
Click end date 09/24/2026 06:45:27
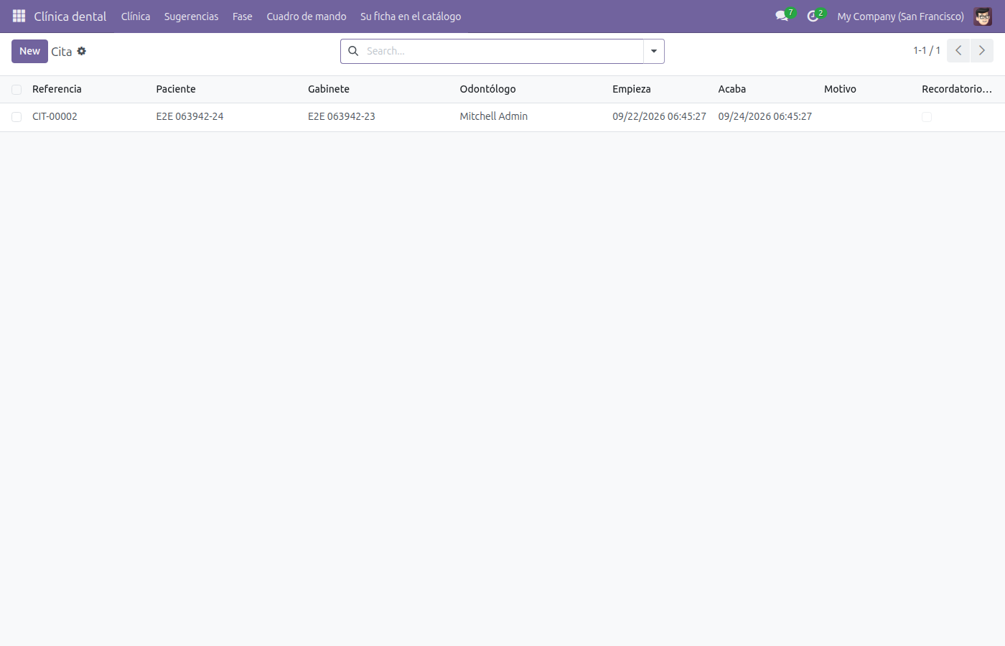pyautogui.click(x=765, y=116)
